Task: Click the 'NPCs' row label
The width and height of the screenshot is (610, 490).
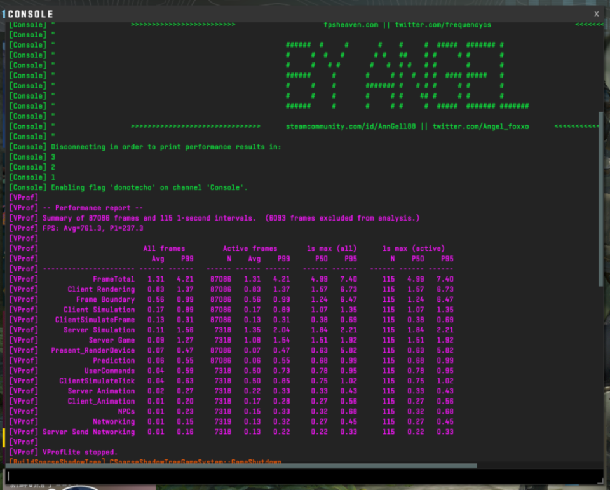Action: (126, 411)
